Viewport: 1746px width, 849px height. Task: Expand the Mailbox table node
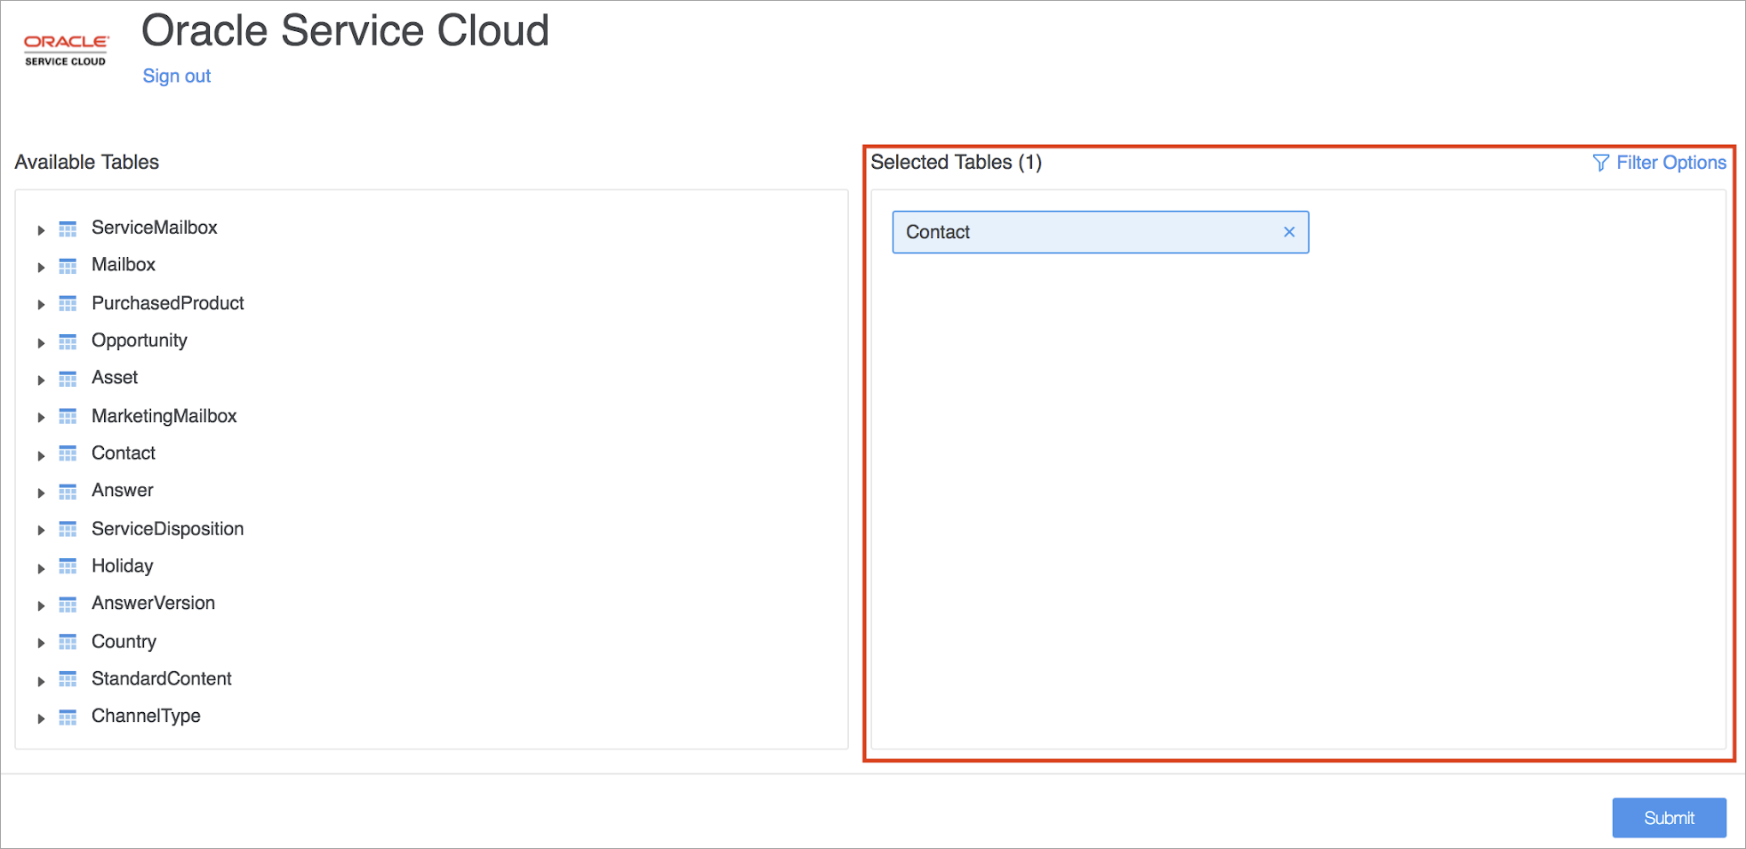pos(41,268)
